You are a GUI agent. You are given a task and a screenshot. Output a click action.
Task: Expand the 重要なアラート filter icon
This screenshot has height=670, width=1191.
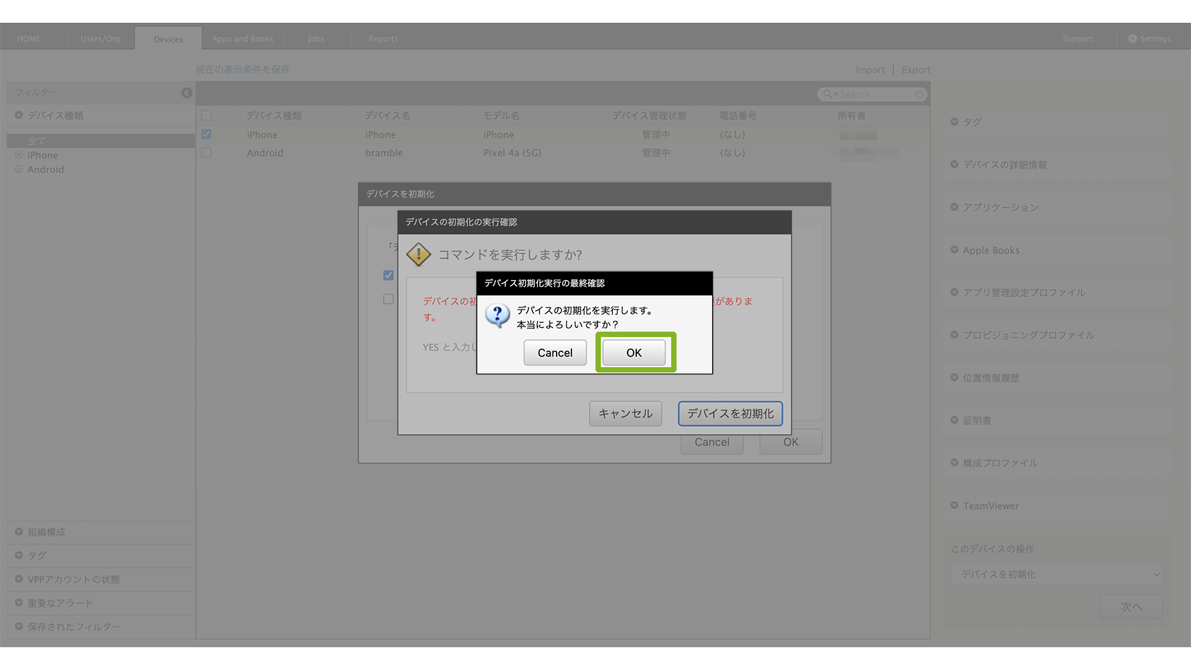(x=19, y=603)
